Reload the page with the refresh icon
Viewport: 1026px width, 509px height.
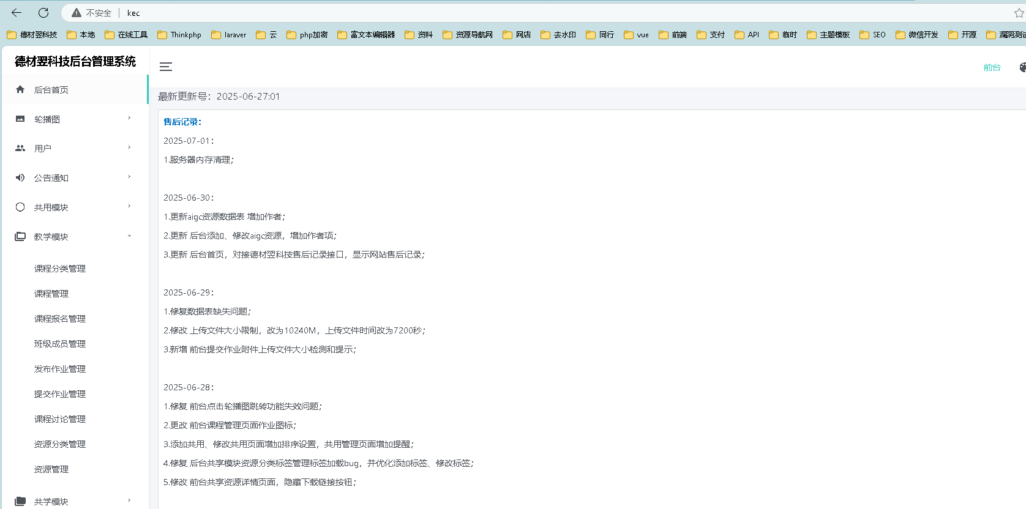click(43, 13)
